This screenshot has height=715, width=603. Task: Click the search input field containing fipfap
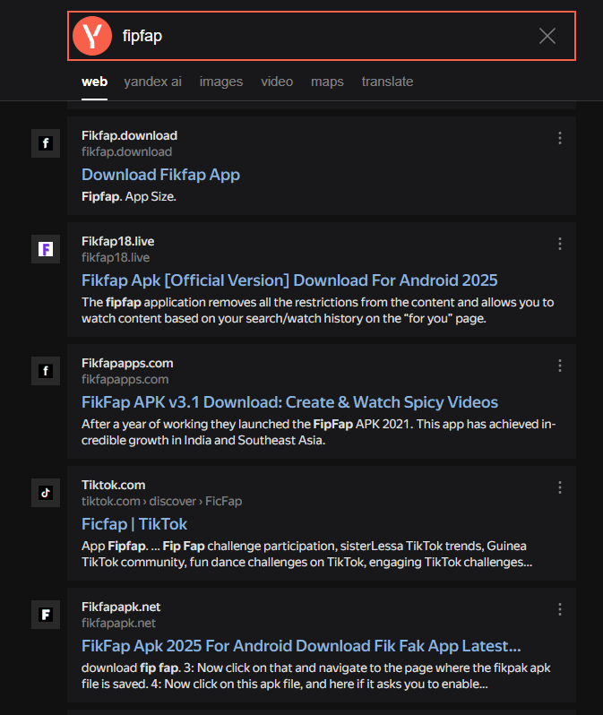322,36
